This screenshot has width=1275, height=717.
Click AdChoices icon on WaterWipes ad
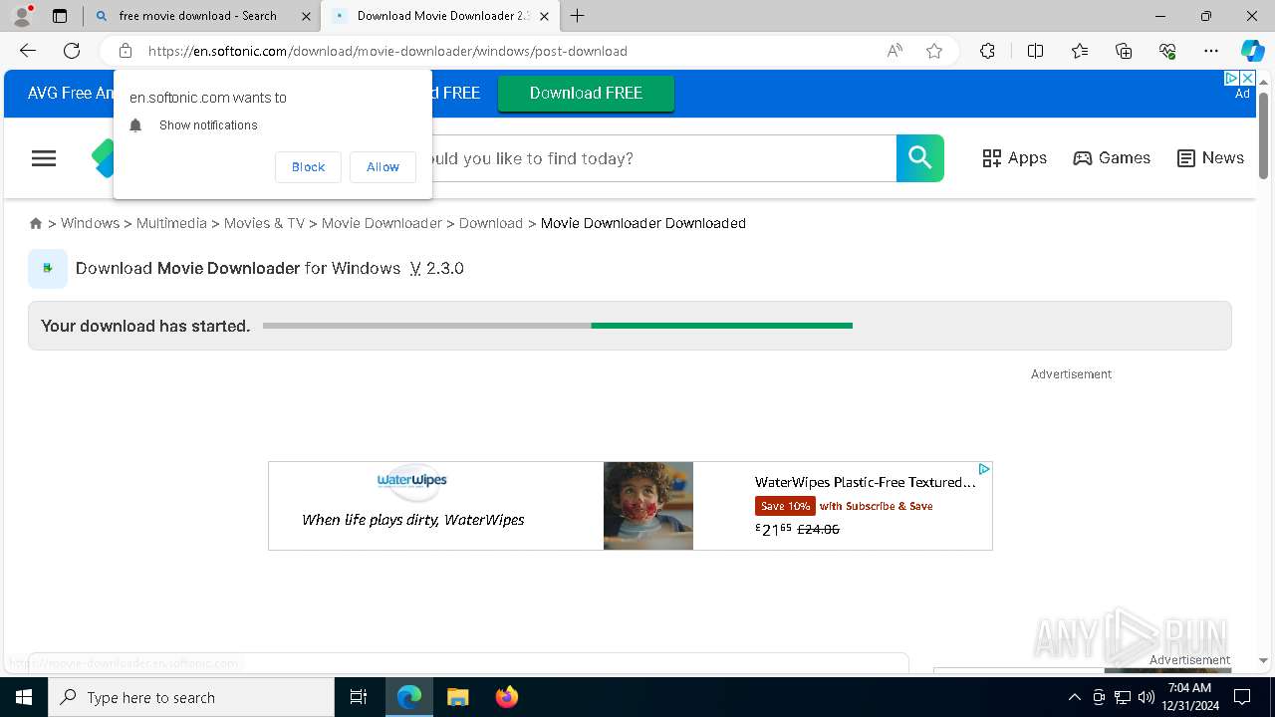point(983,469)
